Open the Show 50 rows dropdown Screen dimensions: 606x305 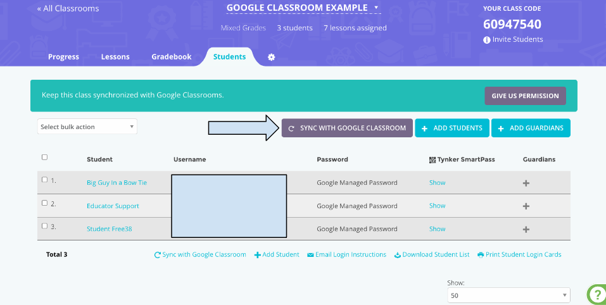508,296
